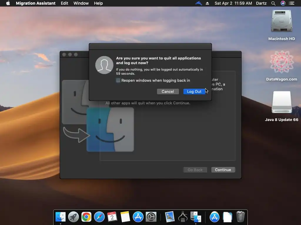Open App Store icon beside System Preferences

click(x=138, y=217)
